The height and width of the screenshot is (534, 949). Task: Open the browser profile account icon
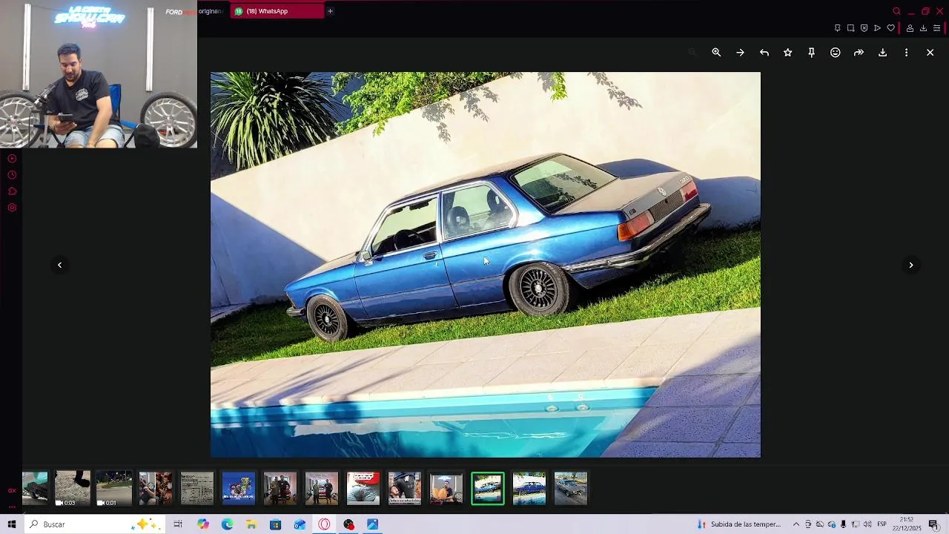pos(910,28)
